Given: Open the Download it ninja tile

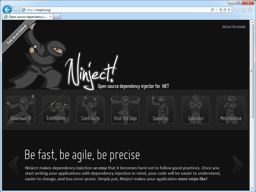Looking at the screenshot, I should click(21, 110).
